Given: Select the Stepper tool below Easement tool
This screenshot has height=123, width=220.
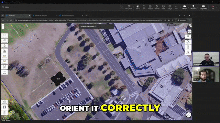Looking at the screenshot, I should coord(4,62).
